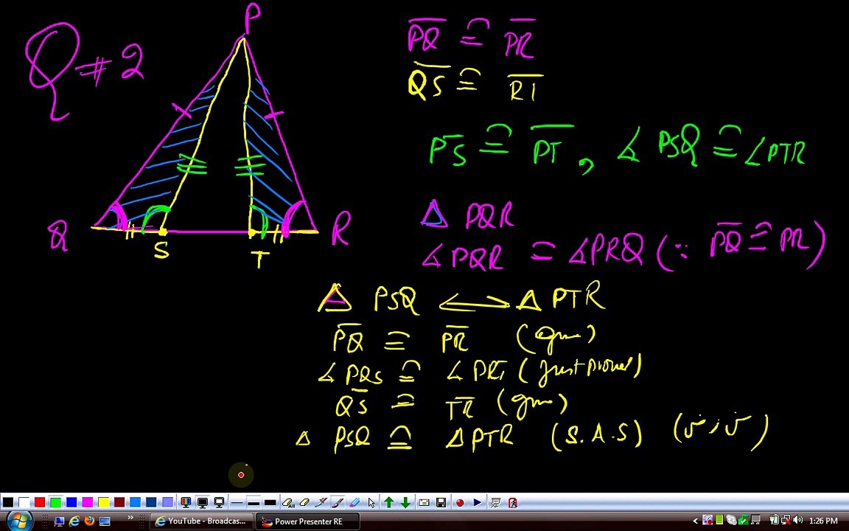Launch Firefox from quick launch
849x531 pixels.
click(x=89, y=521)
